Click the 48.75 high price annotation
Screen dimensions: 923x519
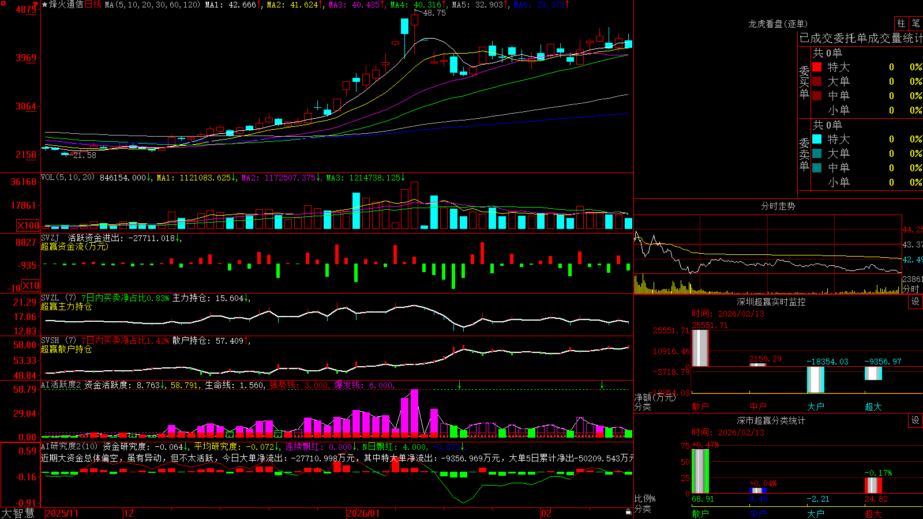click(434, 13)
